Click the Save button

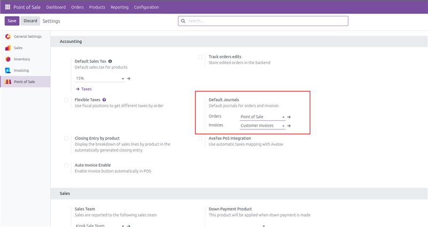coord(12,21)
